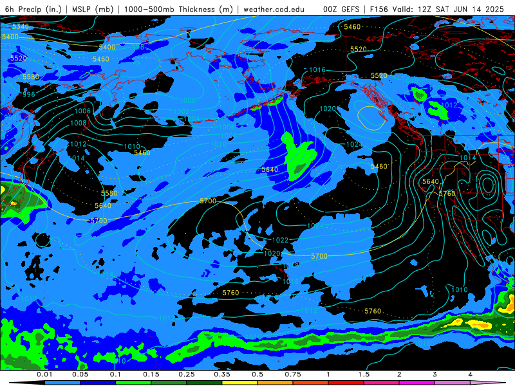Click the 0.01 legend scale value
Screen dimensions: 515x386
(x=44, y=374)
